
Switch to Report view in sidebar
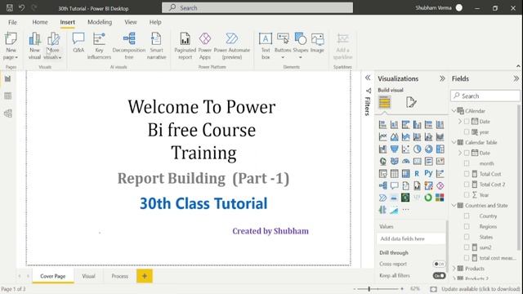[8, 78]
